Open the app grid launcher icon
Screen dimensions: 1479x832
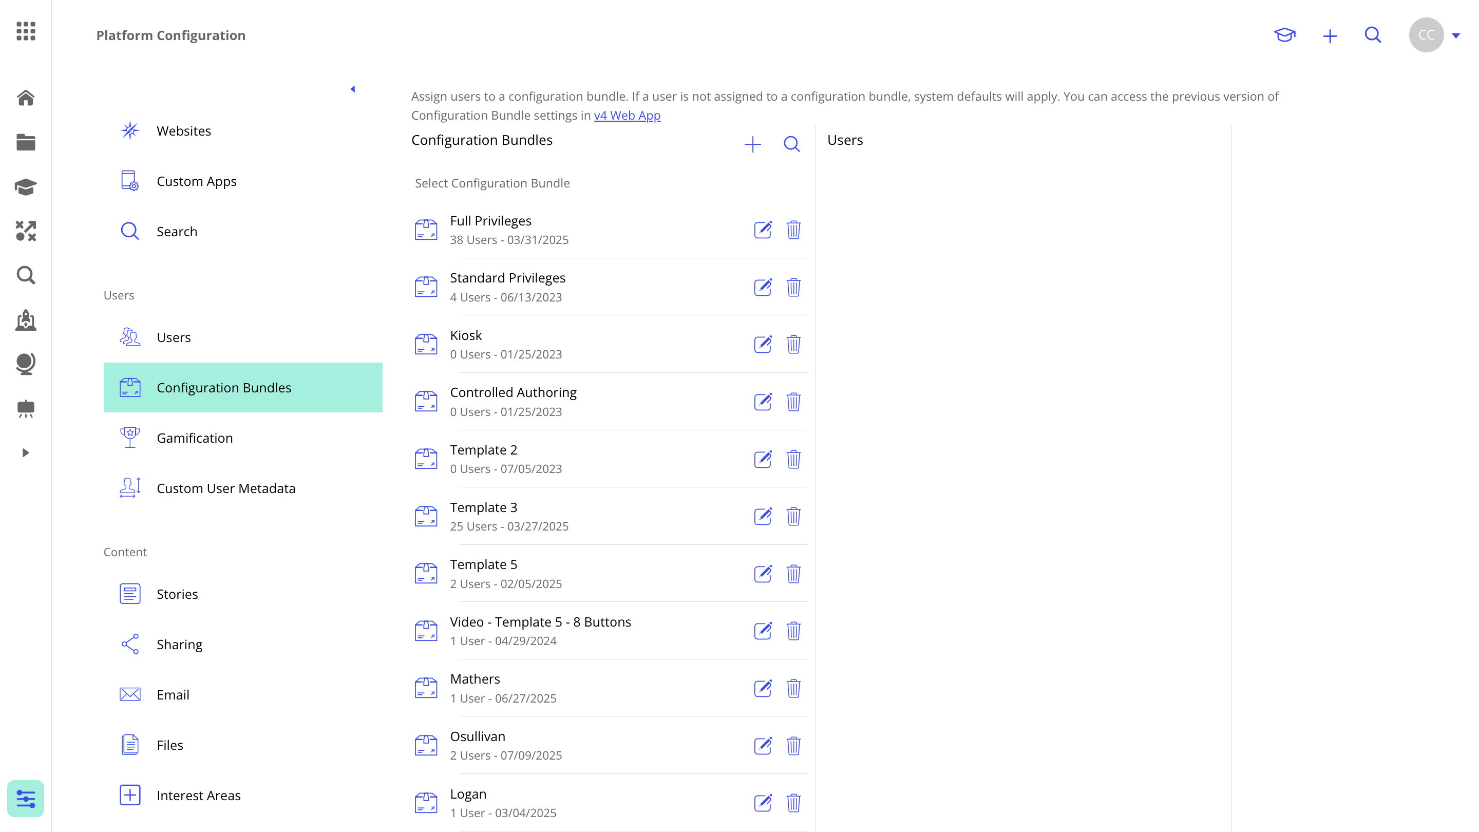(26, 31)
